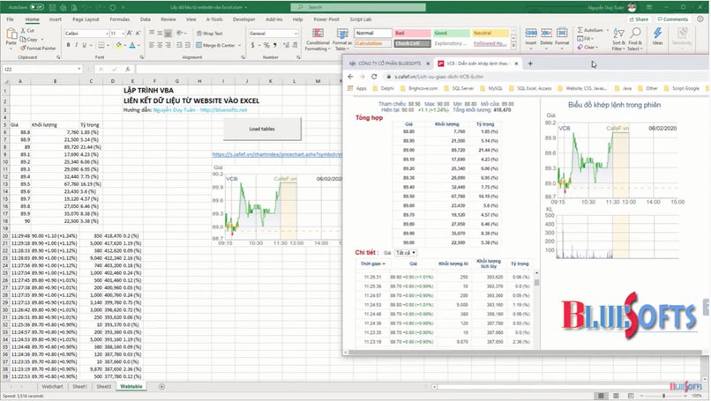Apply the Good cell style
Viewport: 711px width, 401px height.
point(451,33)
